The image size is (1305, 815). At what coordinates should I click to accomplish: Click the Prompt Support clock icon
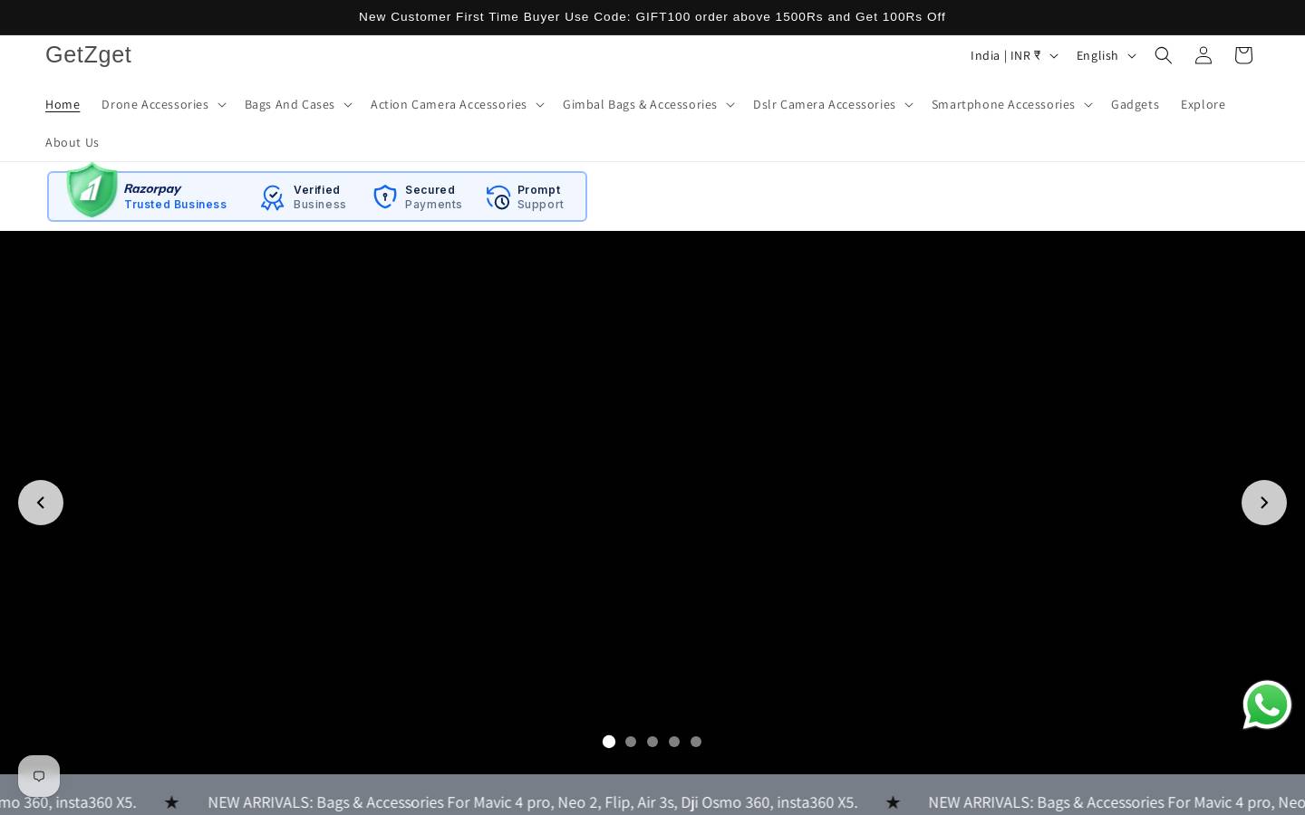click(498, 197)
